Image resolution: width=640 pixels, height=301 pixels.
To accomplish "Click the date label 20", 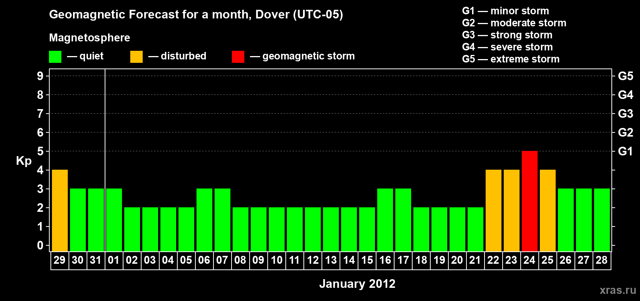I will (457, 260).
